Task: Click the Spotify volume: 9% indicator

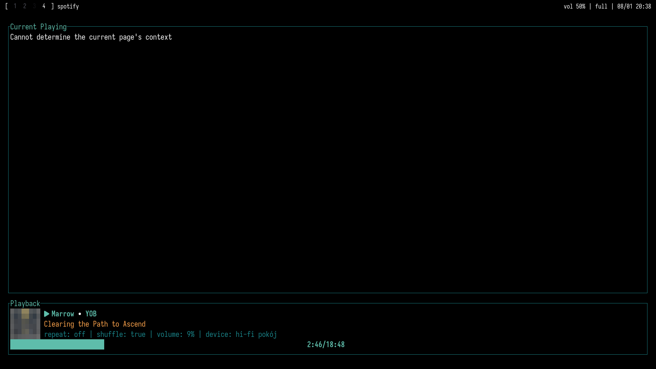Action: pos(175,334)
